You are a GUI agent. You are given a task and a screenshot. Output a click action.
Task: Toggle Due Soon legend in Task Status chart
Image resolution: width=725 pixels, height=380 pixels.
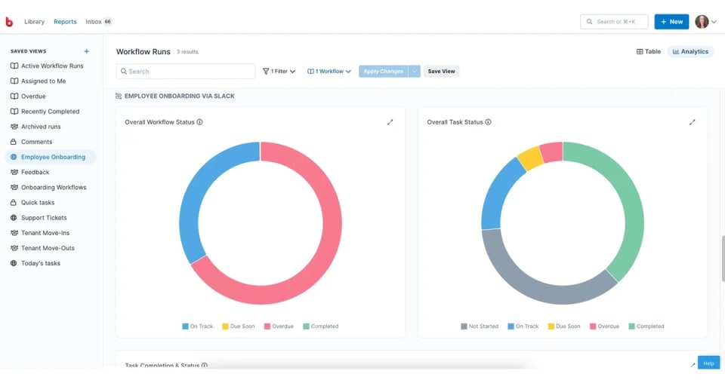564,326
